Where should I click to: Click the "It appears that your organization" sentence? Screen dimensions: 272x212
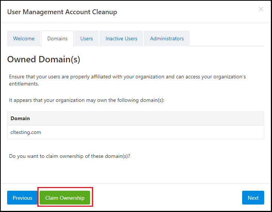click(x=87, y=100)
